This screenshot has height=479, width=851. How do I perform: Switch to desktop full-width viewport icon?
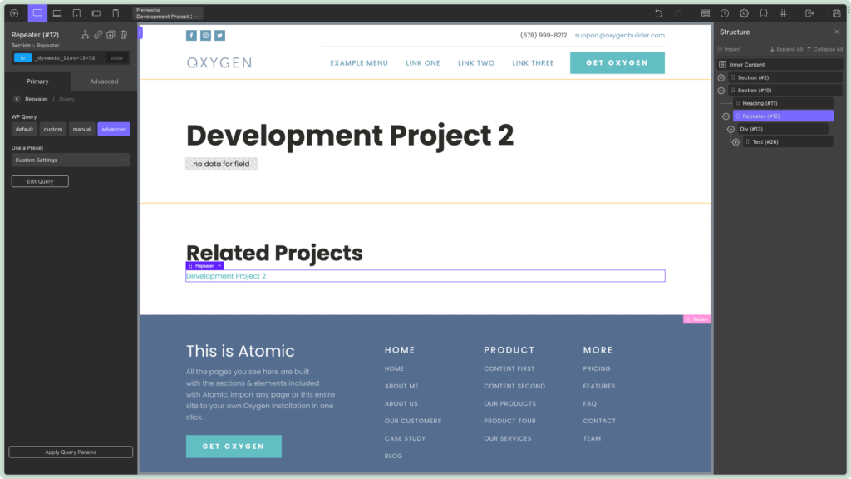click(x=37, y=13)
